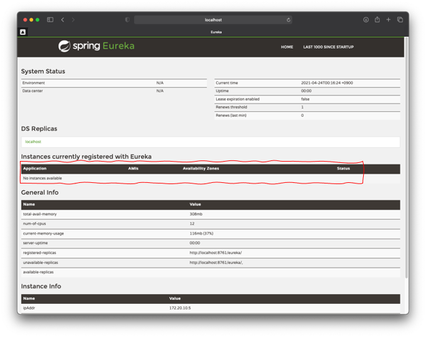Select the available-replicas row name

pos(38,272)
